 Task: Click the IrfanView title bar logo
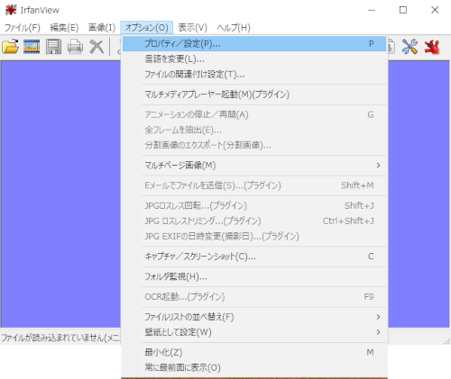tap(11, 10)
